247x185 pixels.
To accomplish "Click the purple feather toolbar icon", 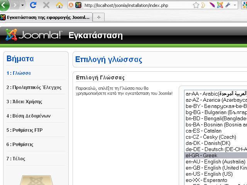I will coord(212,5).
